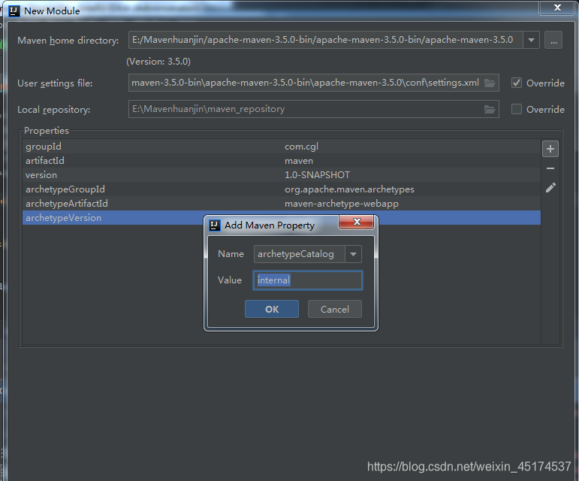Add a new Maven property with plus icon
The height and width of the screenshot is (481, 579).
click(550, 150)
